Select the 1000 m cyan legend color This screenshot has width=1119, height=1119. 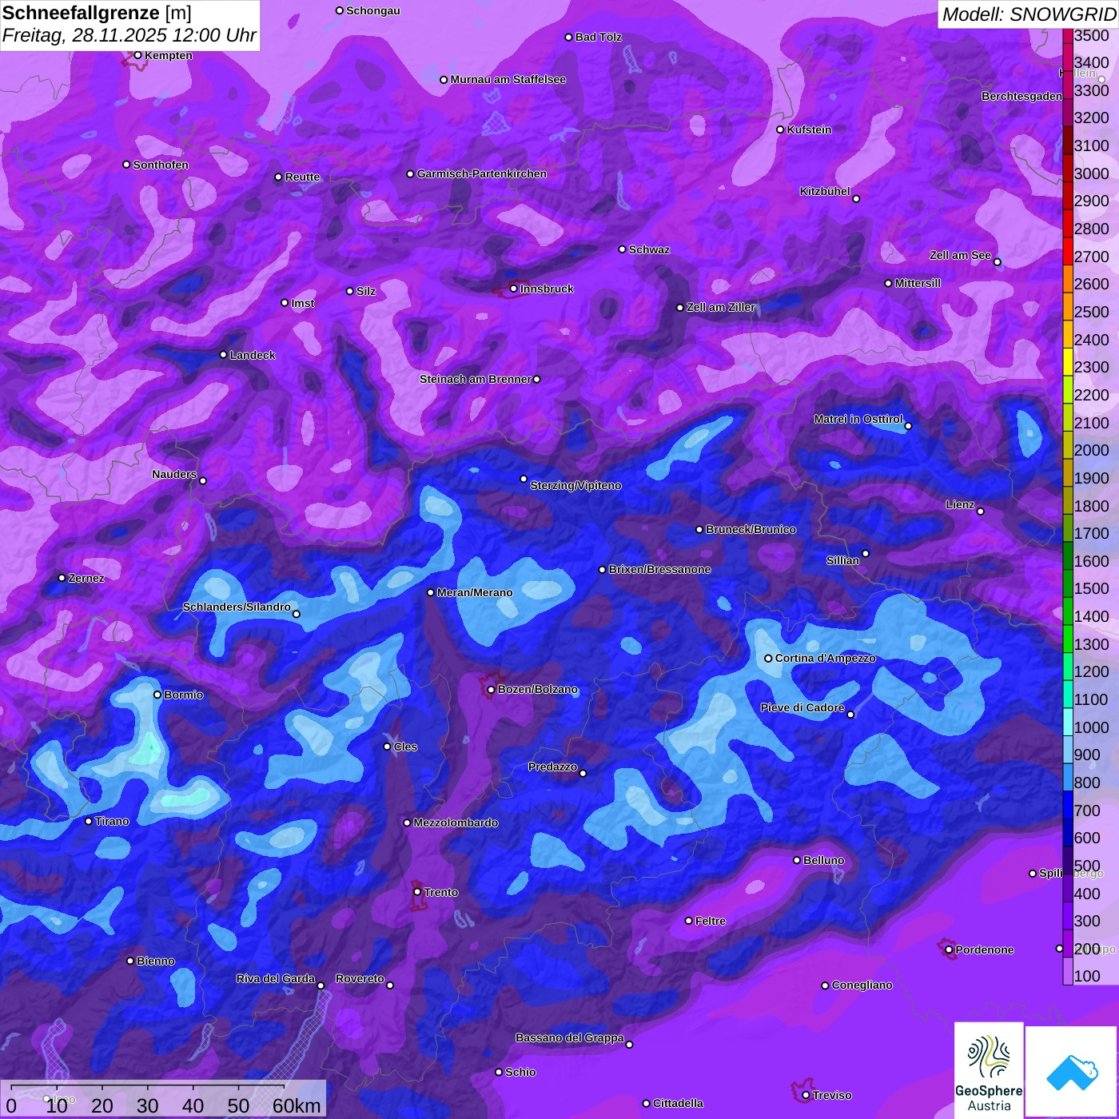pyautogui.click(x=1068, y=721)
